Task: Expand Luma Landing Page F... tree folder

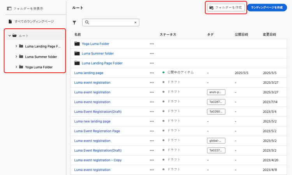Action: click(x=16, y=46)
